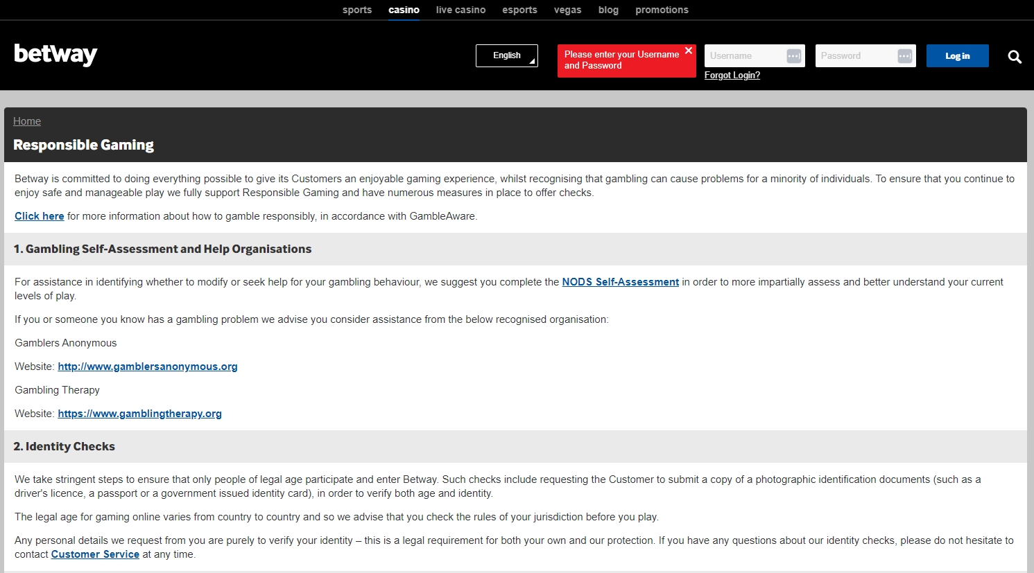Open the English language dropdown
This screenshot has width=1034, height=573.
pyautogui.click(x=507, y=55)
